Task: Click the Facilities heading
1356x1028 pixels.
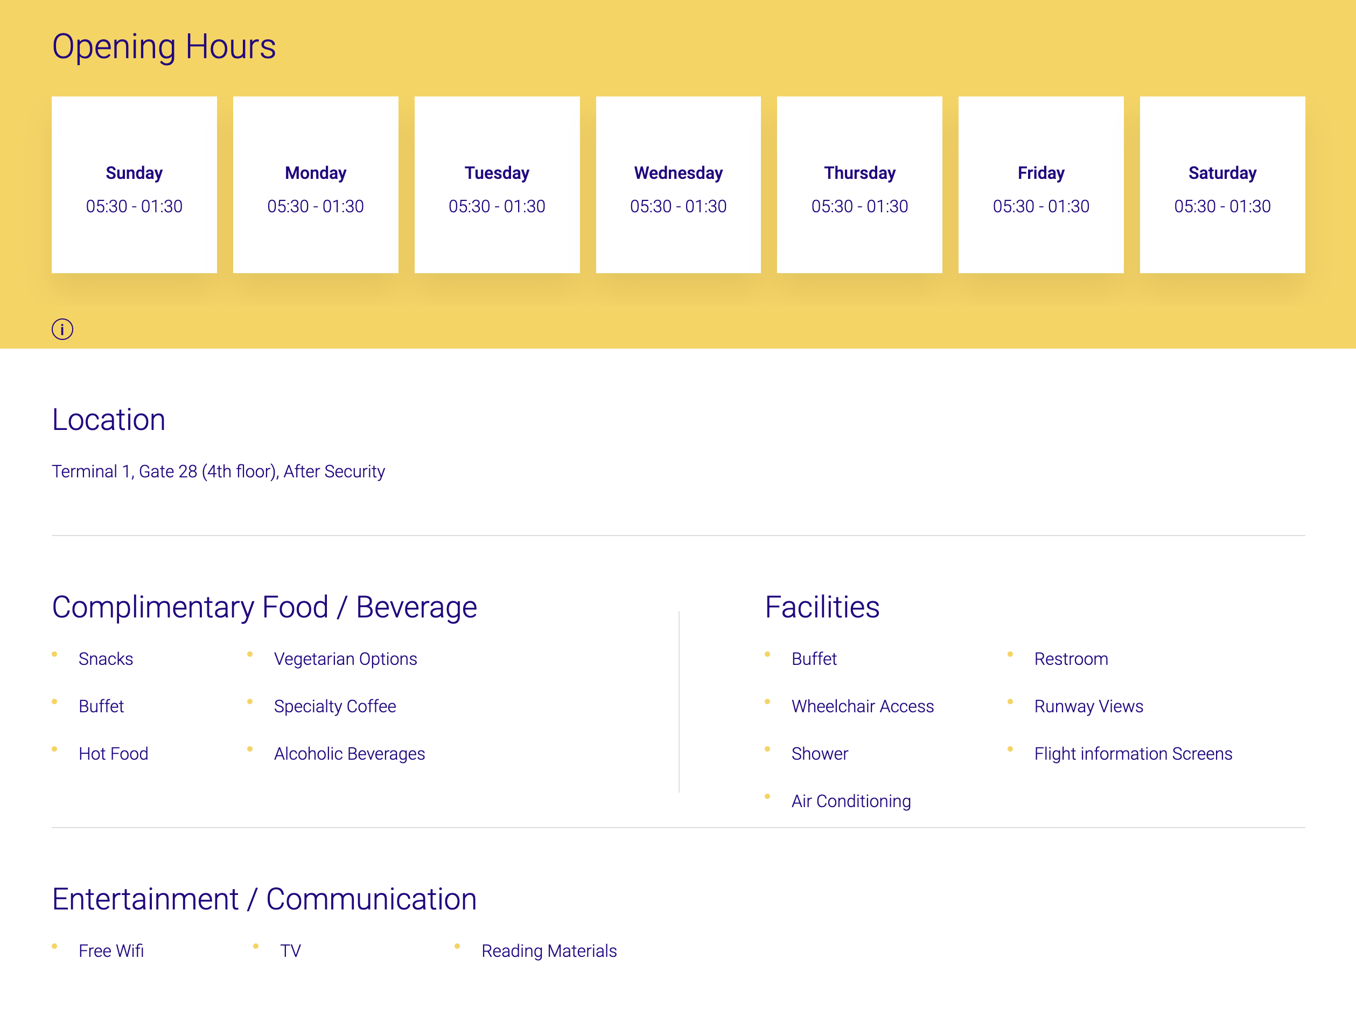Action: 822,607
